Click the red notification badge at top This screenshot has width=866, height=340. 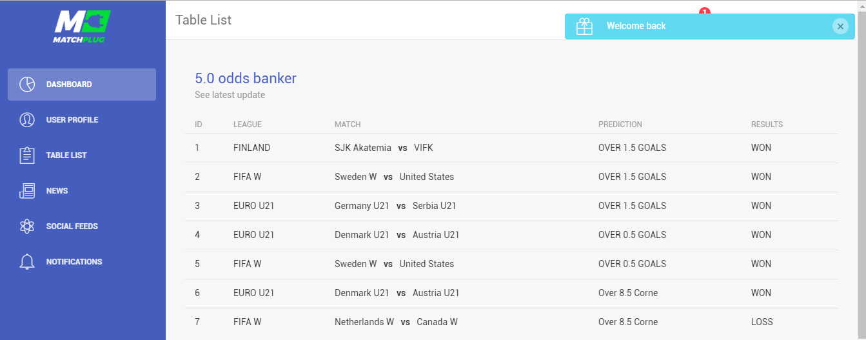click(704, 11)
